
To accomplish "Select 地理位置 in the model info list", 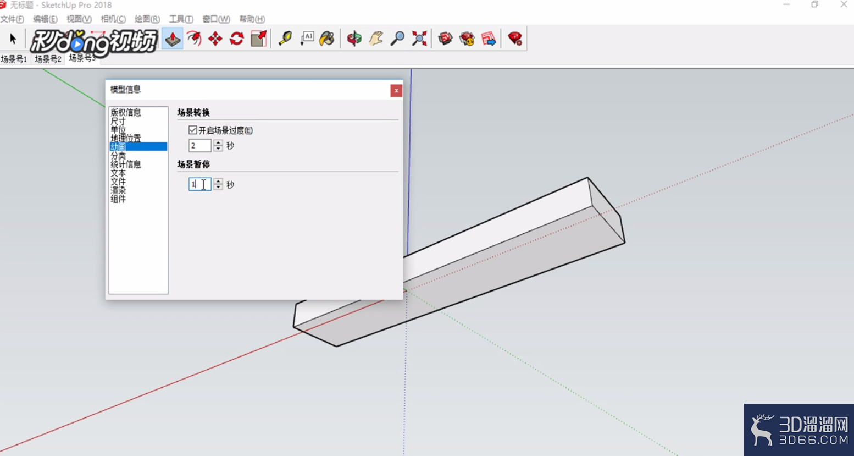I will pos(126,138).
